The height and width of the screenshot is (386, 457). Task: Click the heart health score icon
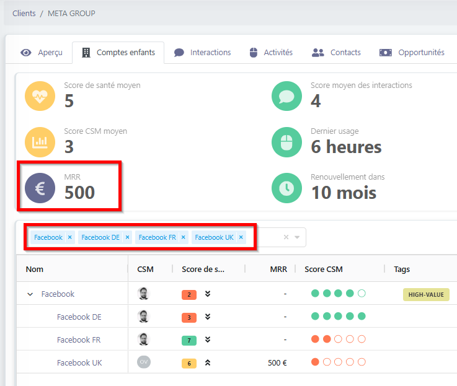(40, 96)
